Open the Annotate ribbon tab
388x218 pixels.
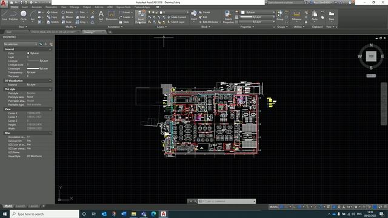[x=36, y=7]
